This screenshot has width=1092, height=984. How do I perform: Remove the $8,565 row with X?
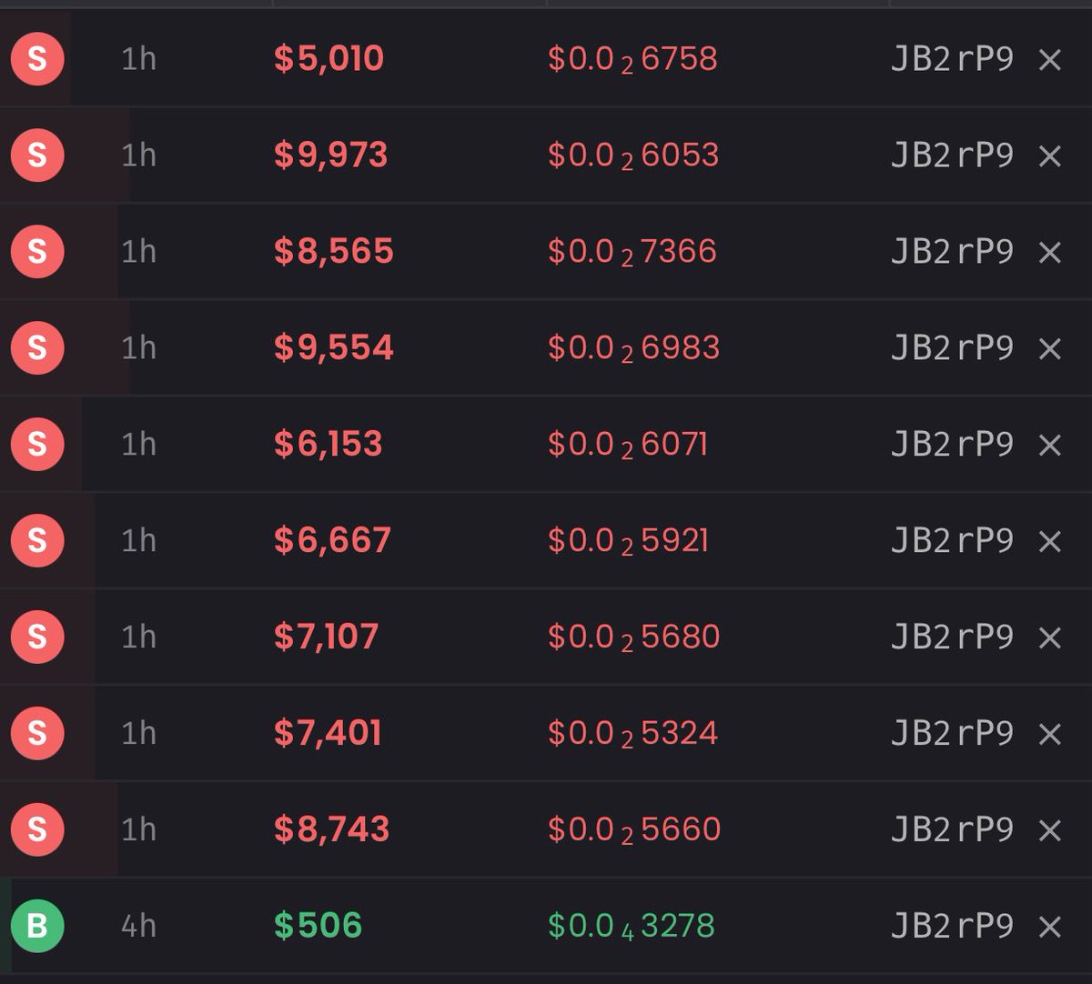coord(1050,253)
